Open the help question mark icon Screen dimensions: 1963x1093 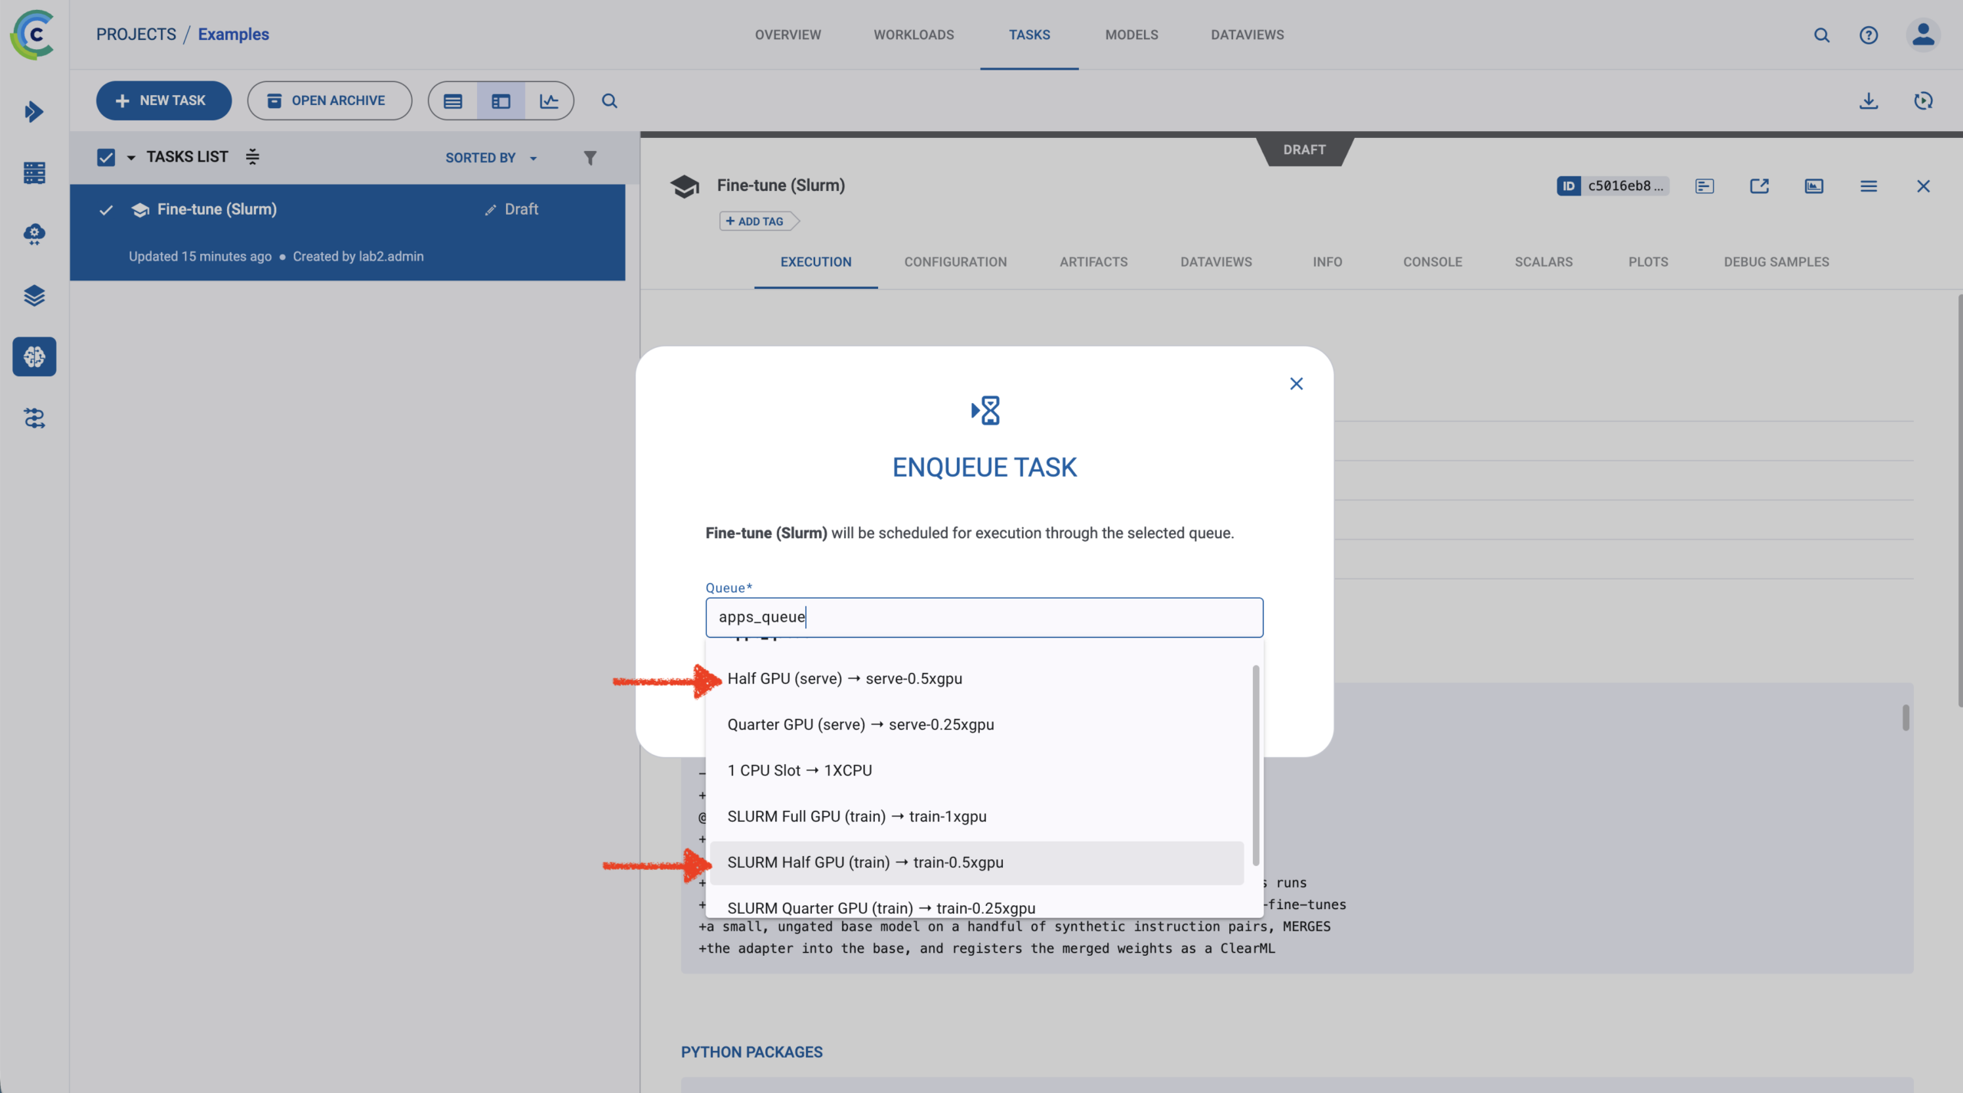pos(1869,35)
